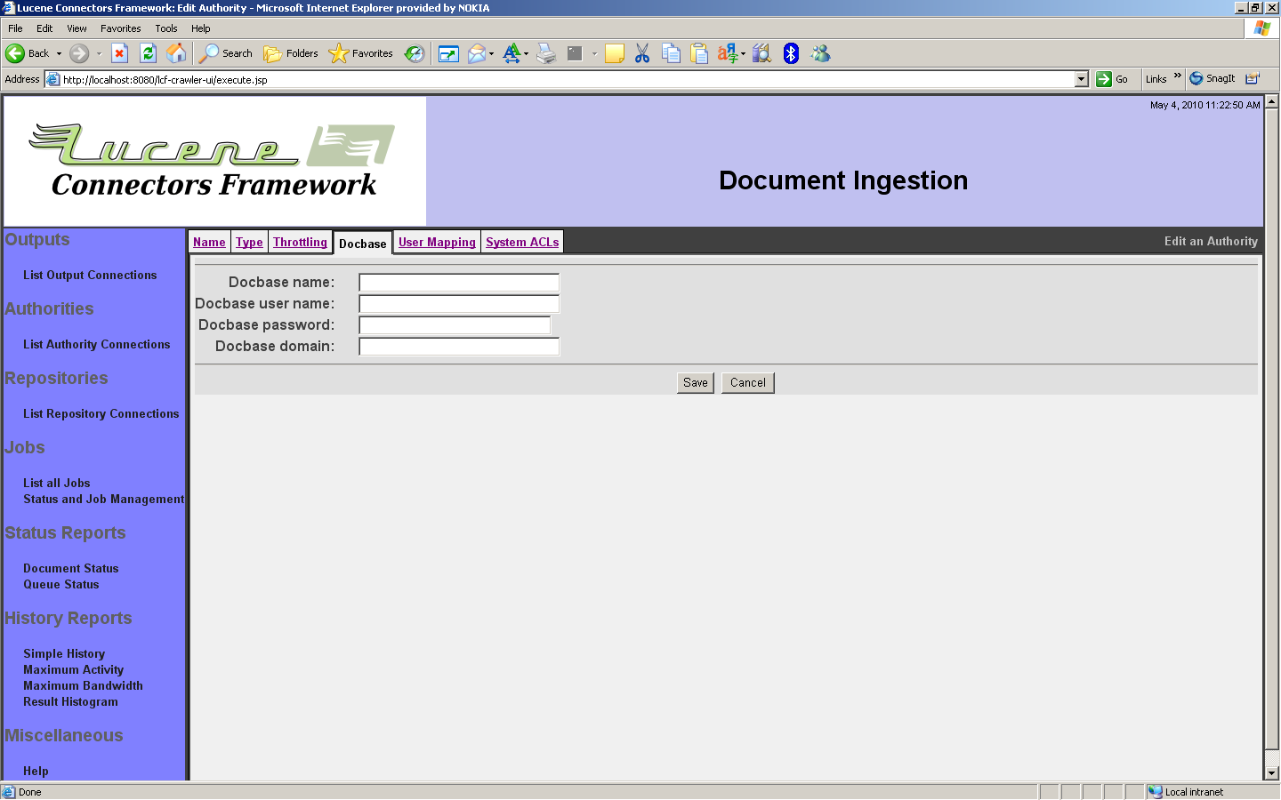Click the Back arrow icon in the toolbar
This screenshot has width=1281, height=800.
[15, 53]
